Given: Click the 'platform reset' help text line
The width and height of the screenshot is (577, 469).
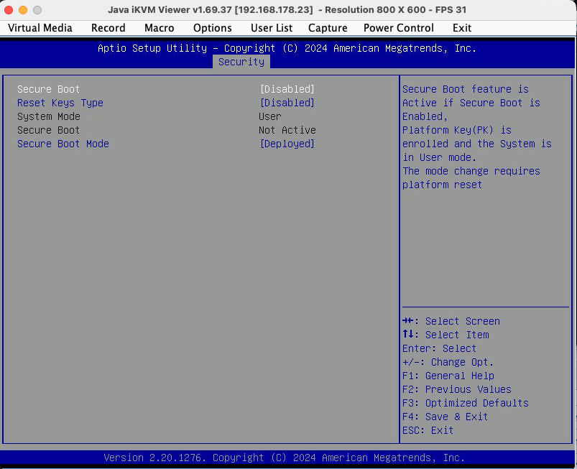Looking at the screenshot, I should click(442, 185).
